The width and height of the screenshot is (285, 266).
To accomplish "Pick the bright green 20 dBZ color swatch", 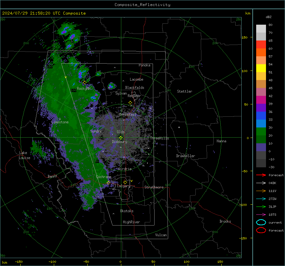I will [261, 132].
